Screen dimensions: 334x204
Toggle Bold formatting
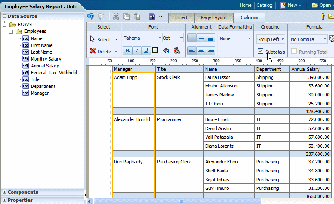128,50
